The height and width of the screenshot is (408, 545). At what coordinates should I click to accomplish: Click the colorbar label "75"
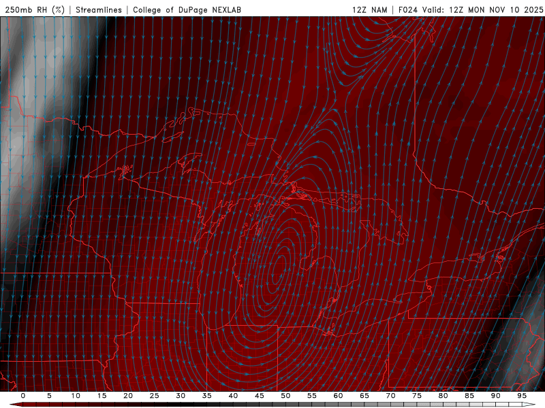(x=417, y=396)
